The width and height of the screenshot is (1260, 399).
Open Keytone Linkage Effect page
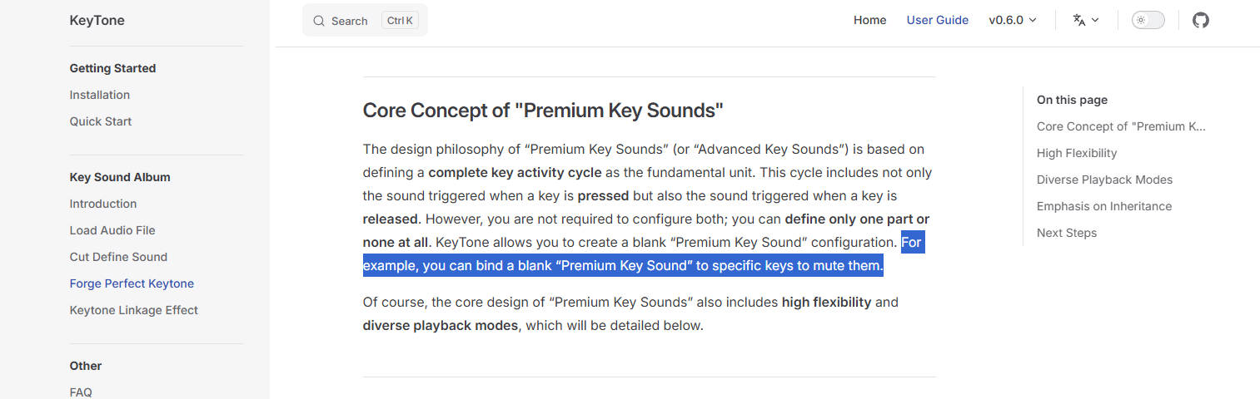click(x=134, y=310)
